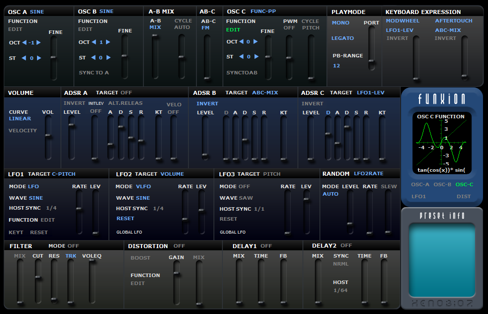The width and height of the screenshot is (488, 314).
Task: Click RESET in LFO2 section
Action: pos(125,219)
